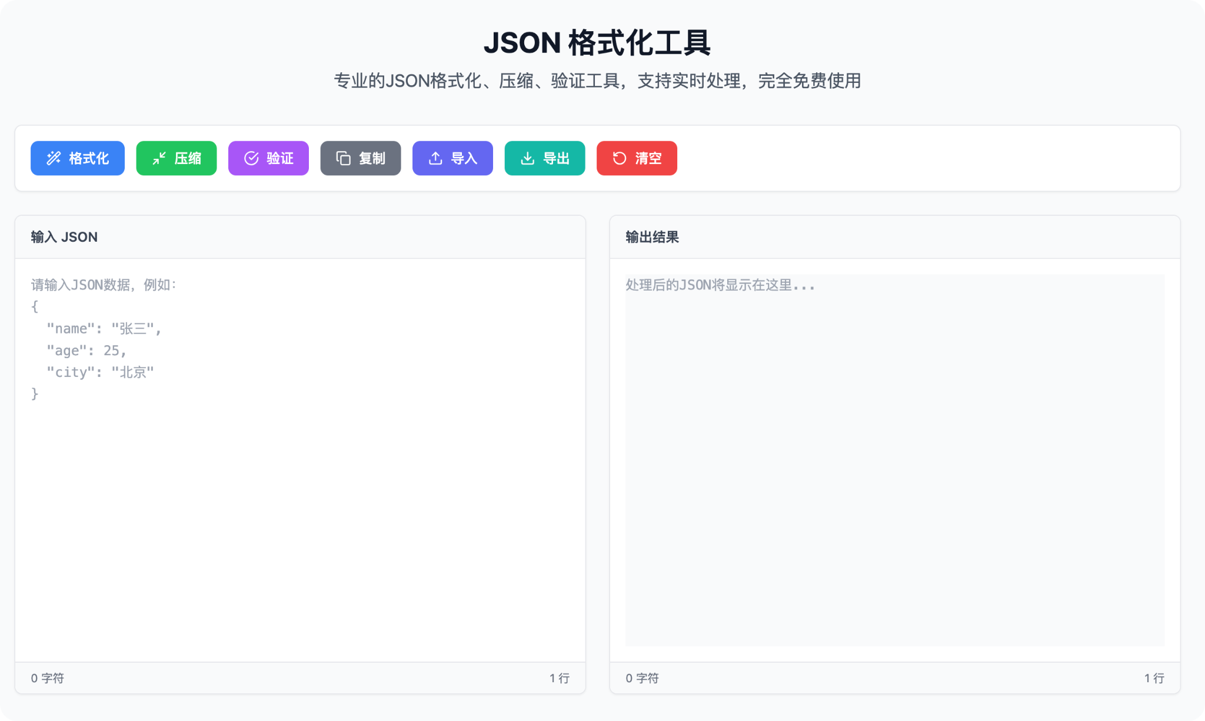Click the magic wand icon on 格式化

click(54, 158)
